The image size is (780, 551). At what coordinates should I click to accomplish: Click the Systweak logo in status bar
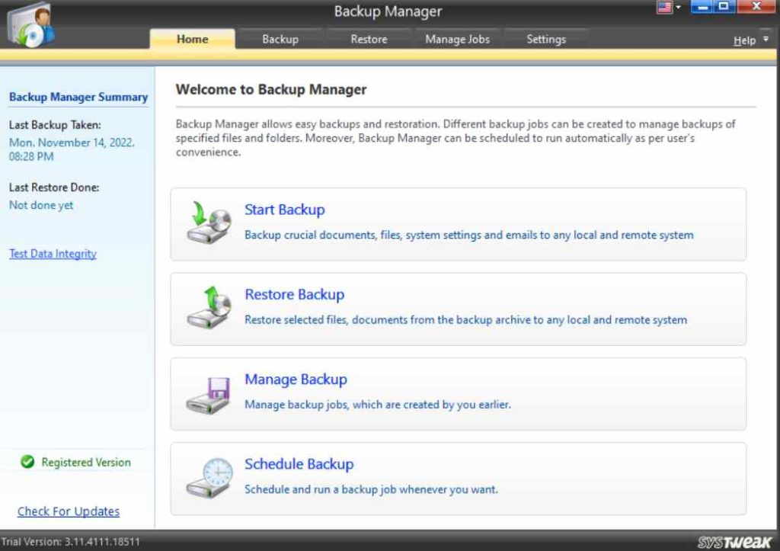[x=735, y=542]
